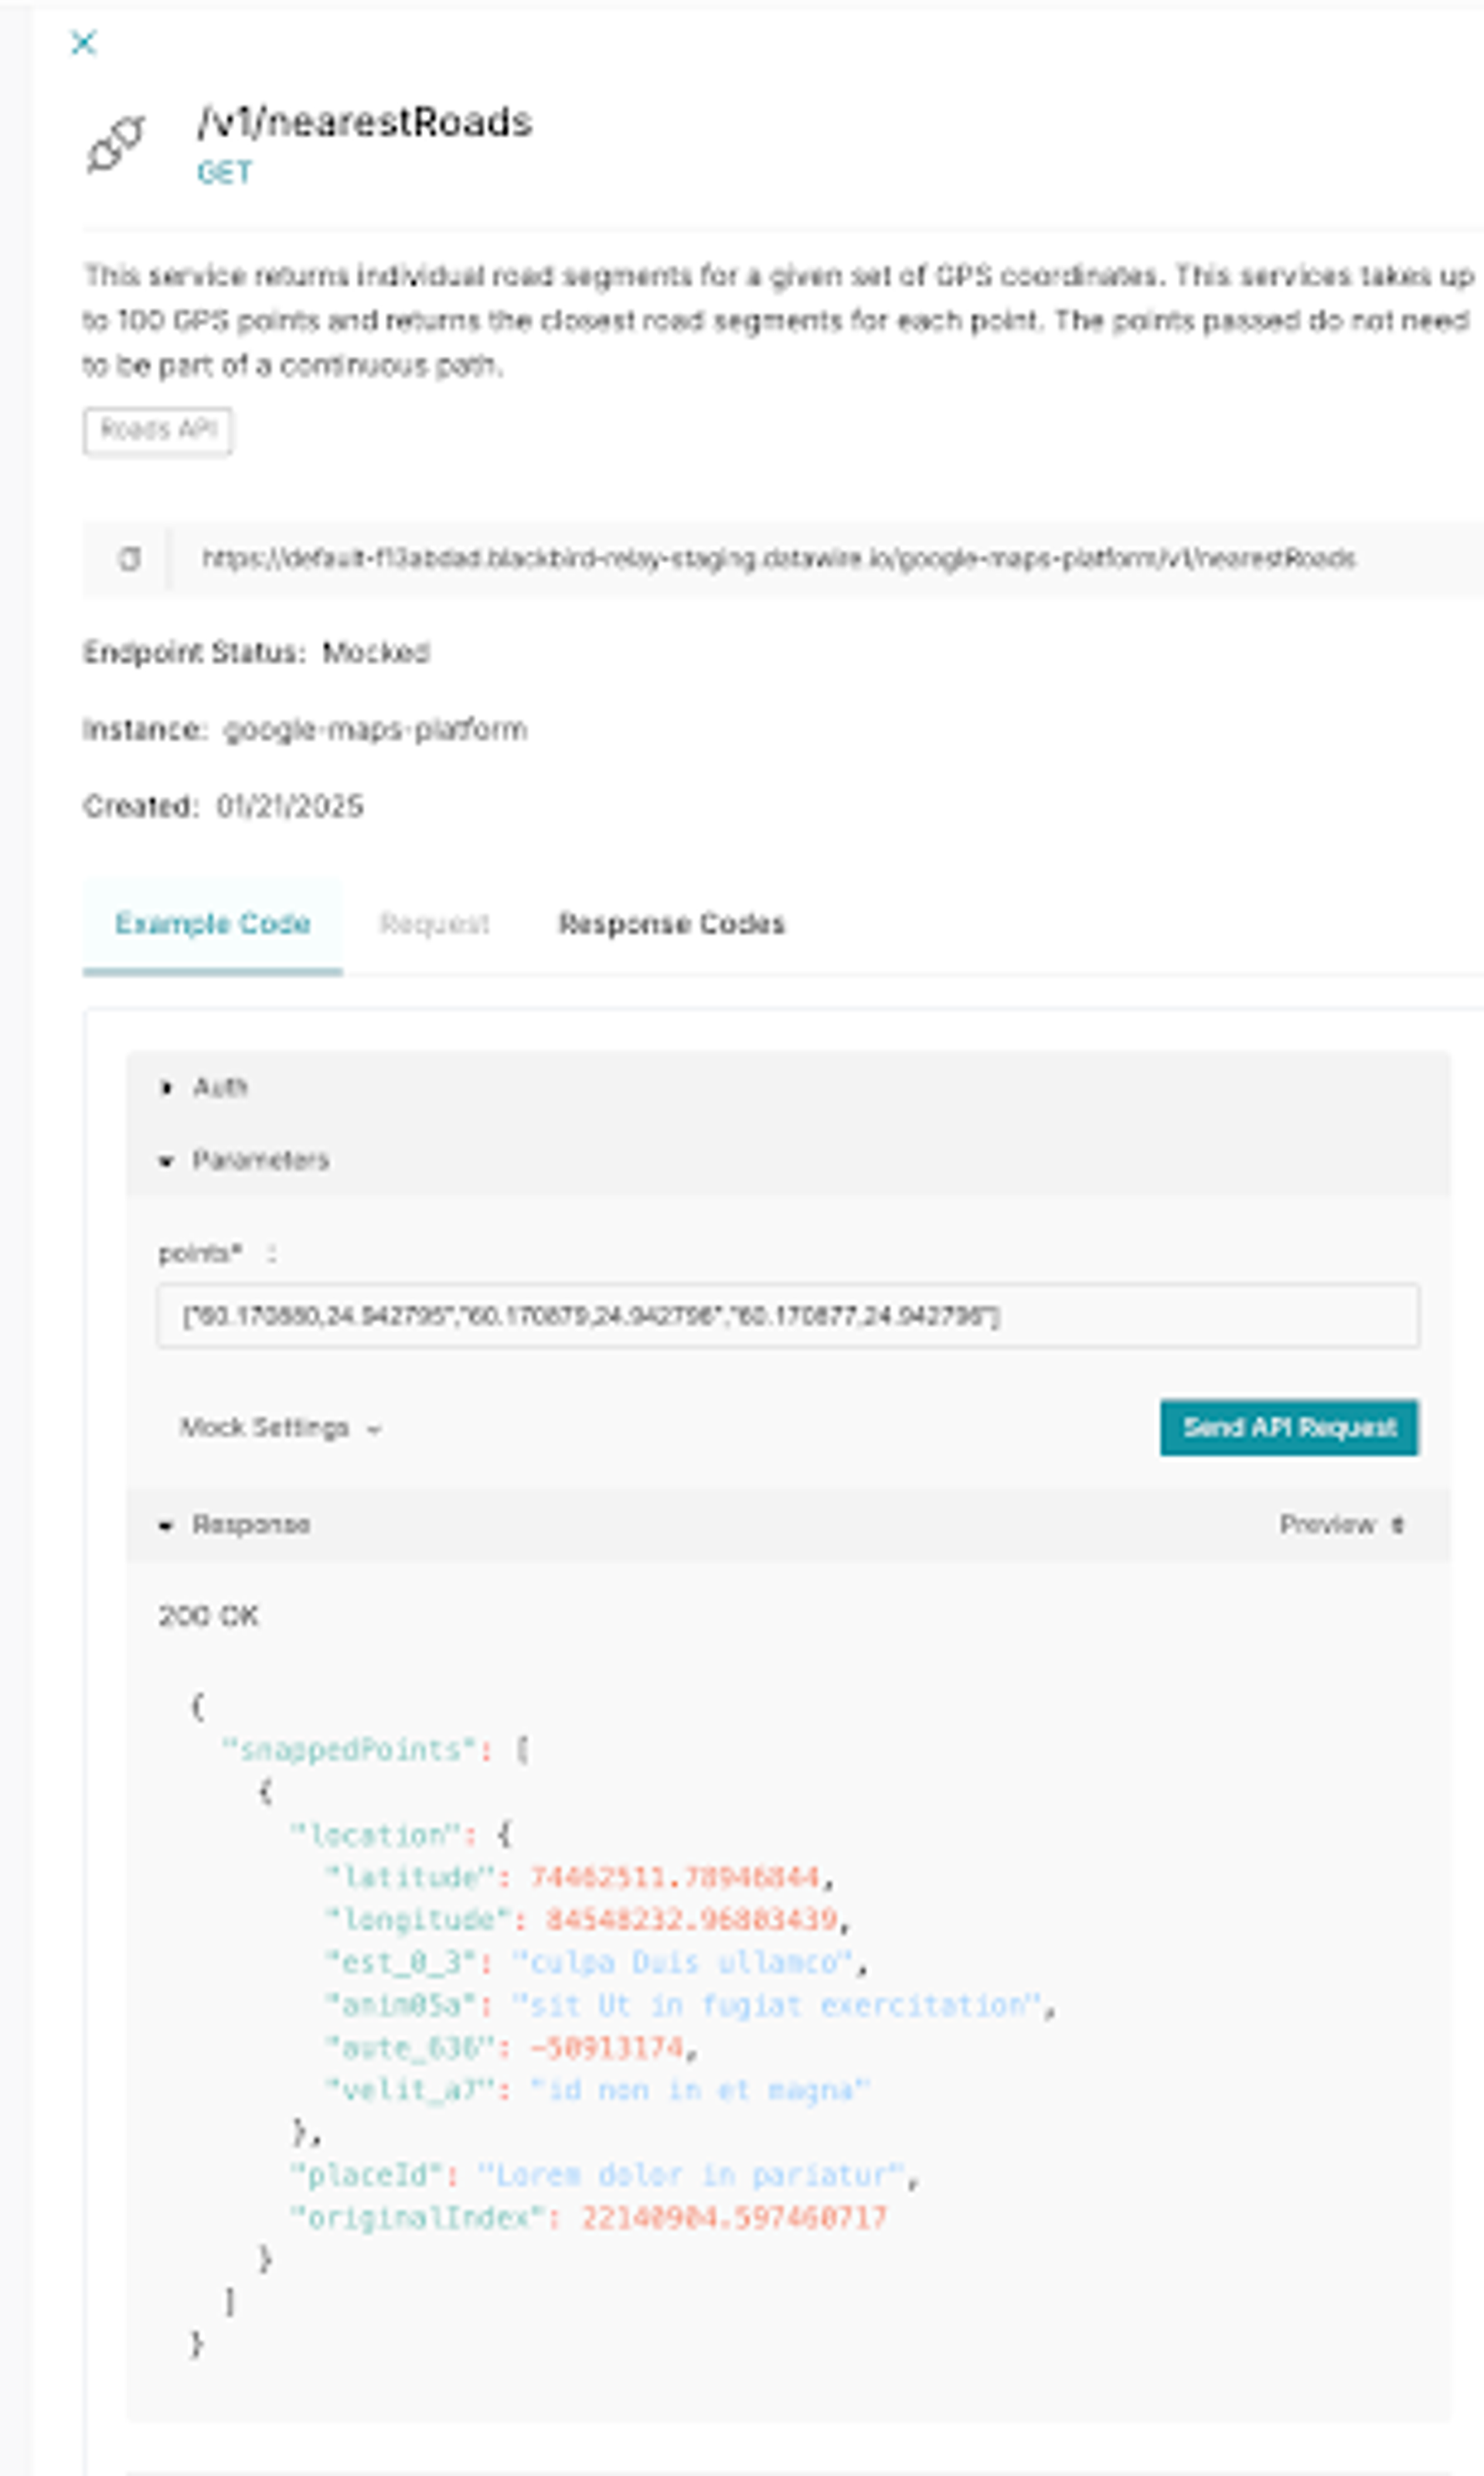Click into the points parameter input field
The width and height of the screenshot is (1484, 2476).
tap(788, 1315)
